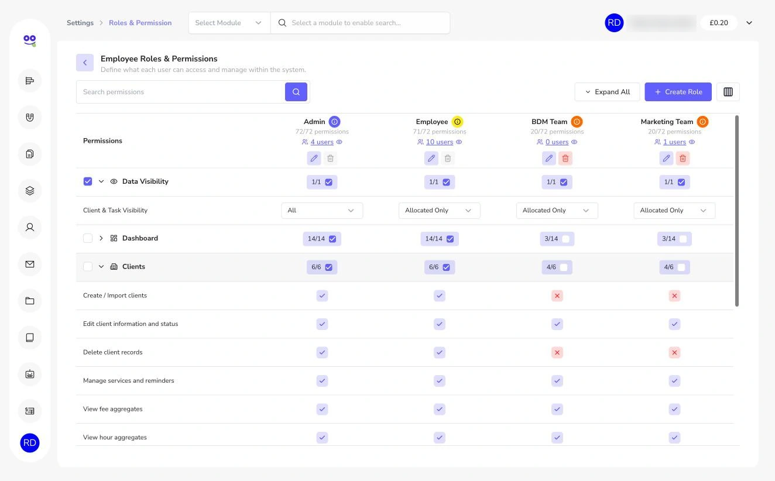The width and height of the screenshot is (775, 481).
Task: Open the person profile icon in sidebar
Action: 30,227
